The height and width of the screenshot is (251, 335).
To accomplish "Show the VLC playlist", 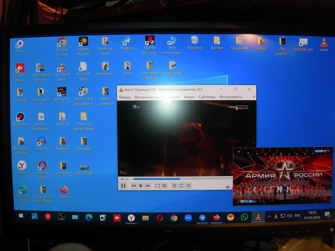I will pos(174,186).
